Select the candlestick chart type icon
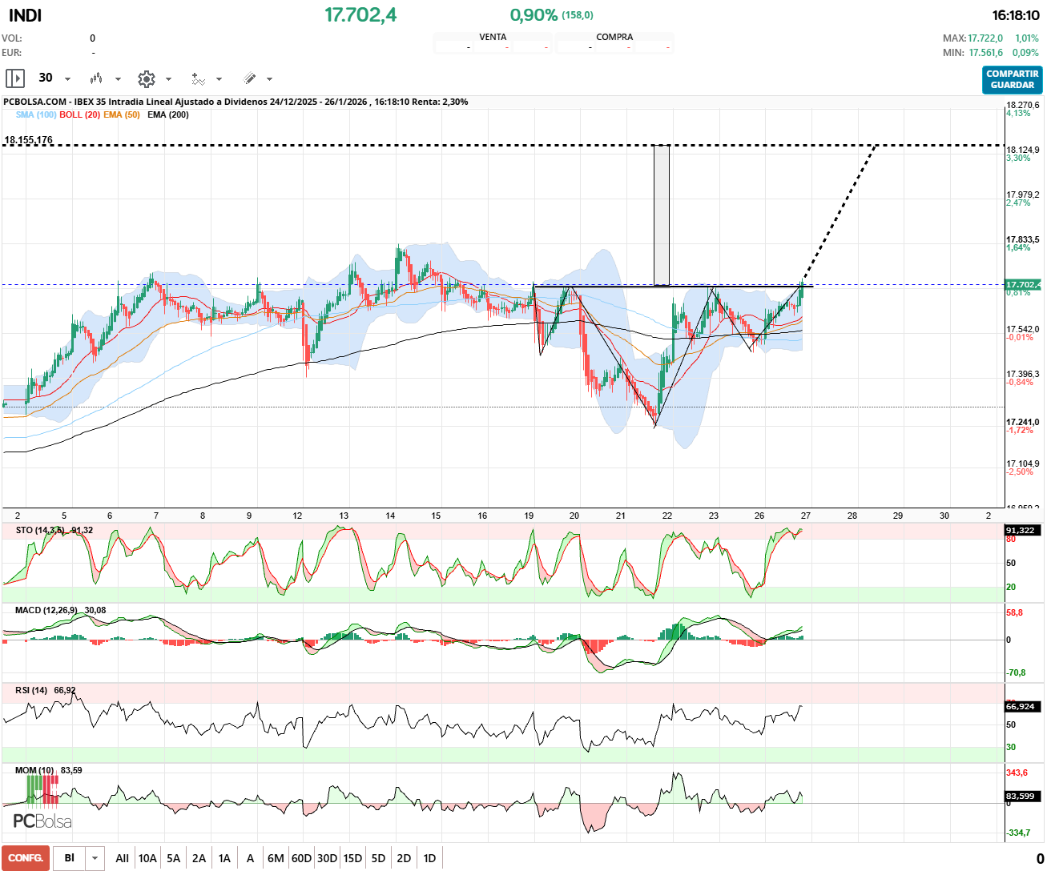 click(97, 78)
